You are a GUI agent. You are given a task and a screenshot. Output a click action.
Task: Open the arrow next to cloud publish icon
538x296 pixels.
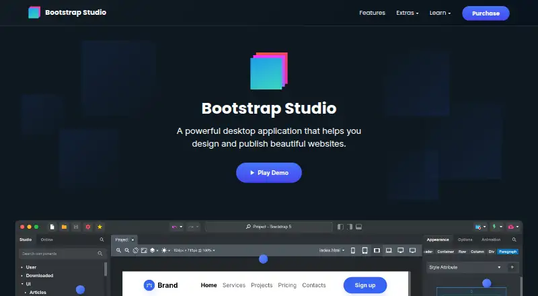coord(517,227)
